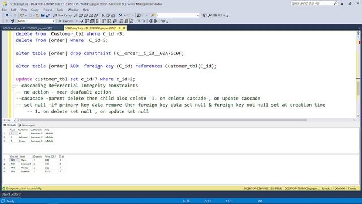Click the Quantity column header in results
Screen dimensions: 362x204
tap(37, 156)
